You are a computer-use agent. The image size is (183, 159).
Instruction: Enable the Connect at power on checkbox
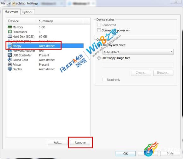99,30
